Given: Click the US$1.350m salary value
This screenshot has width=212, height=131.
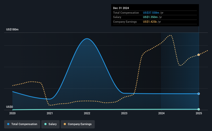Looking at the screenshot, I should click(x=150, y=17).
